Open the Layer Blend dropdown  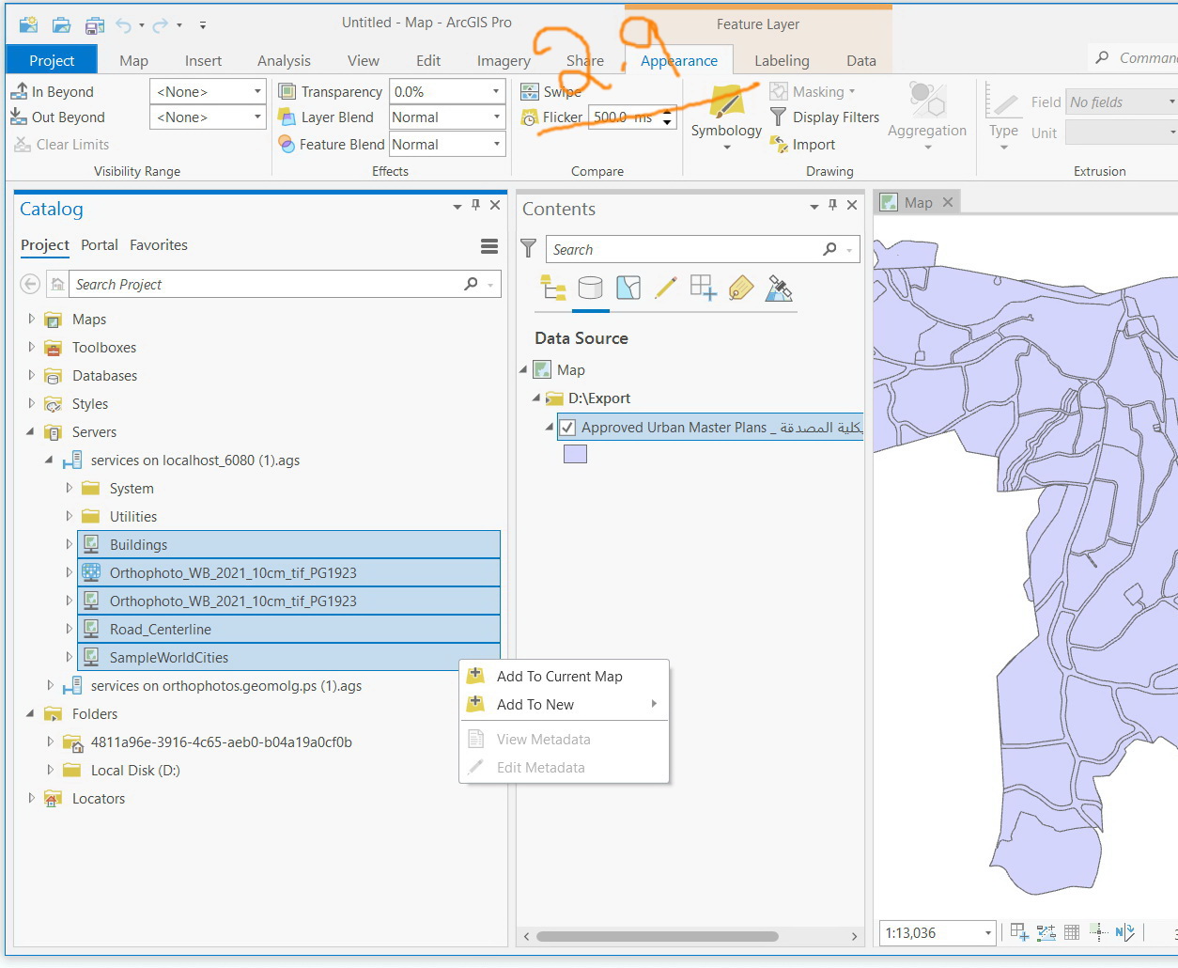(447, 117)
